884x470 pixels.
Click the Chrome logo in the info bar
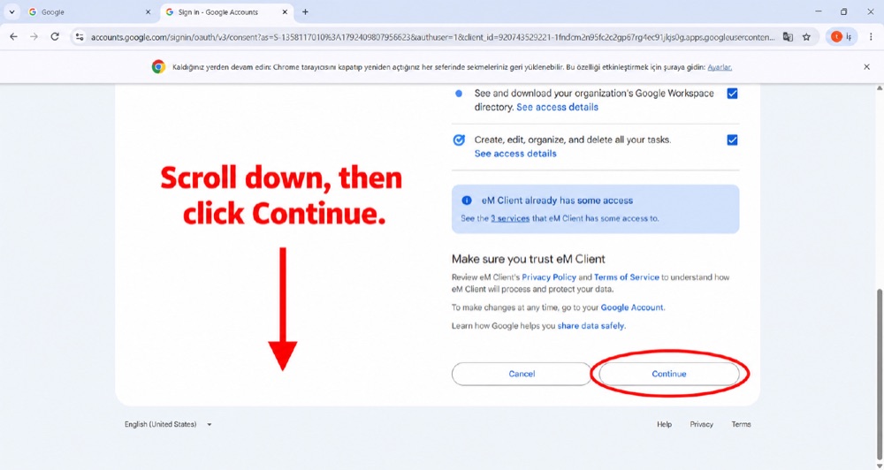158,66
